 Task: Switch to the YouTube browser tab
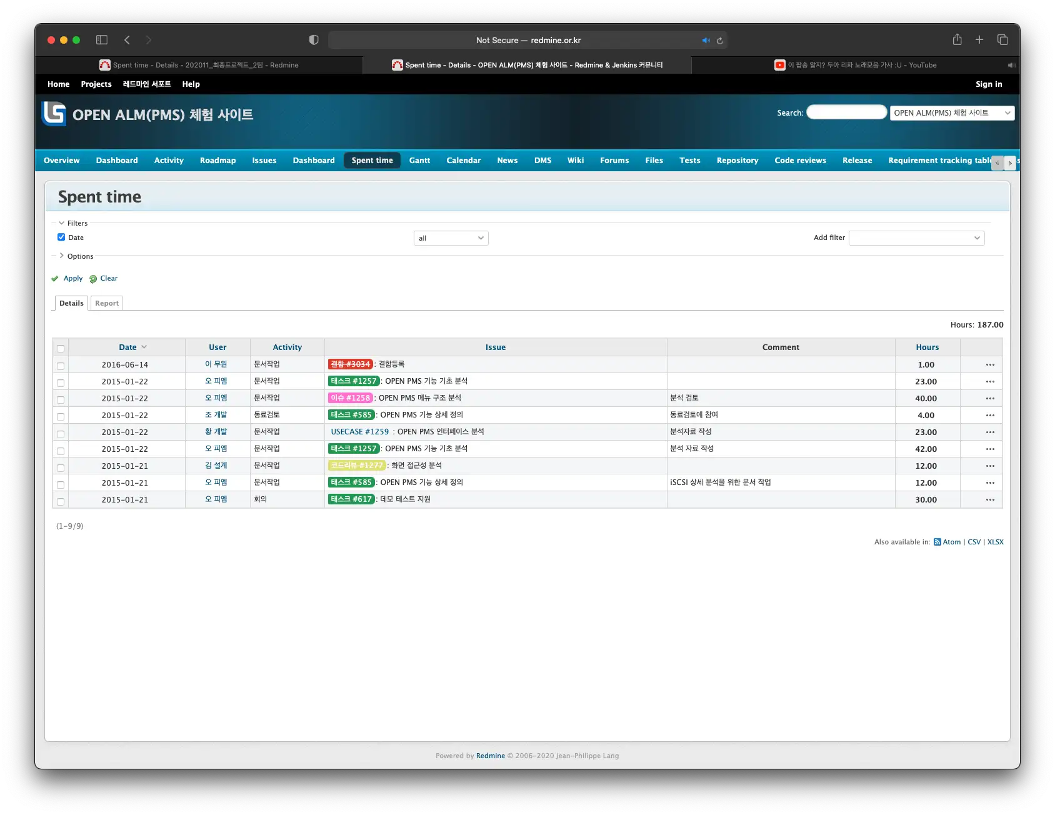pyautogui.click(x=856, y=65)
